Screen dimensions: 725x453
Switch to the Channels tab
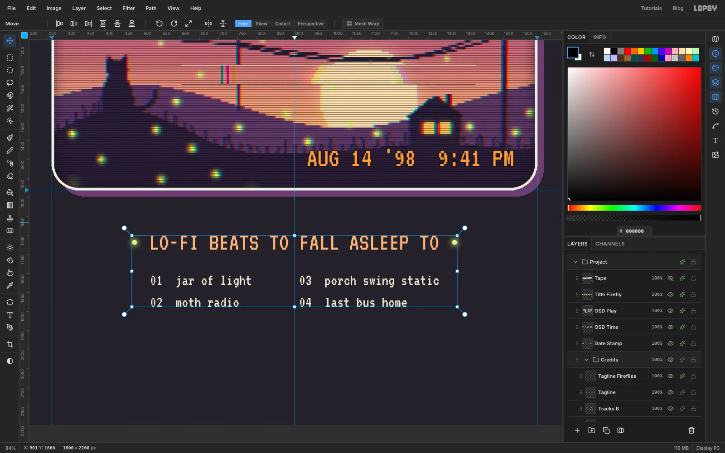pyautogui.click(x=610, y=244)
